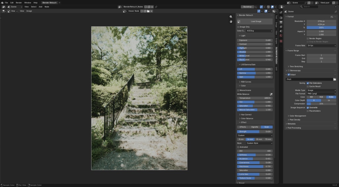Adjust the Exposure slider
Image resolution: width=339 pixels, height=187 pixels.
click(255, 40)
